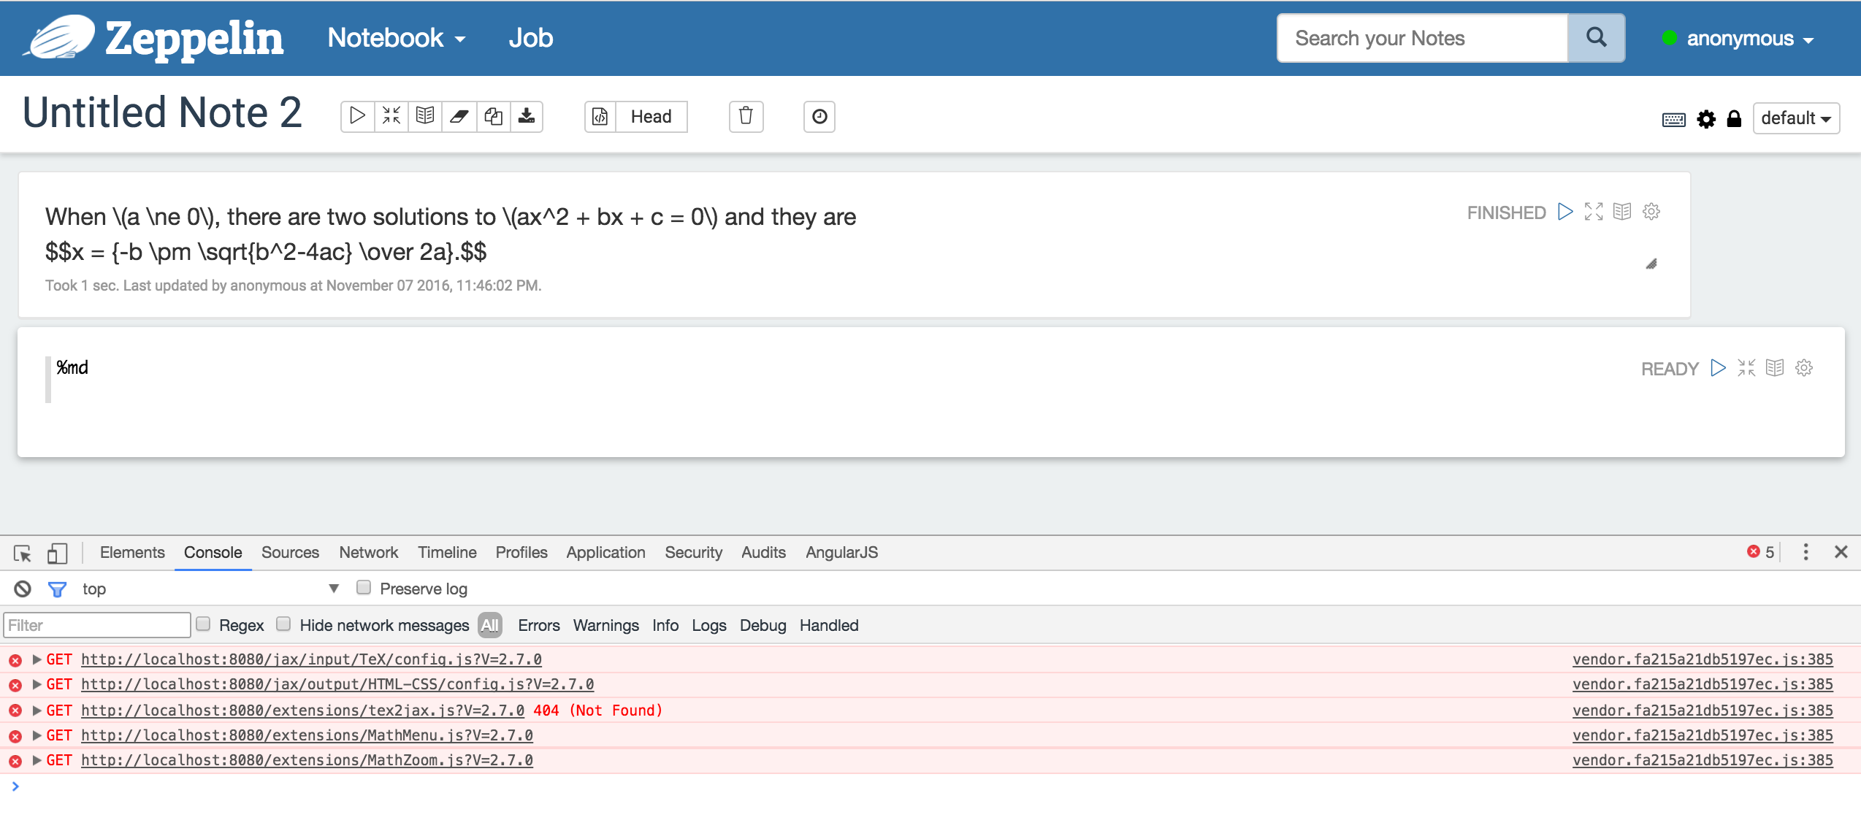Enable the Preserve log checkbox

364,588
